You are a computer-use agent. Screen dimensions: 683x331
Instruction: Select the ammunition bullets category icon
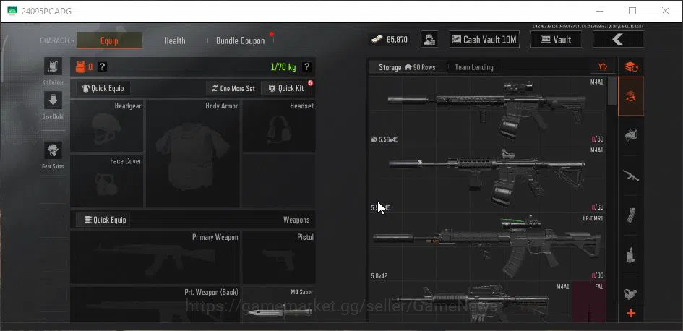click(x=631, y=255)
